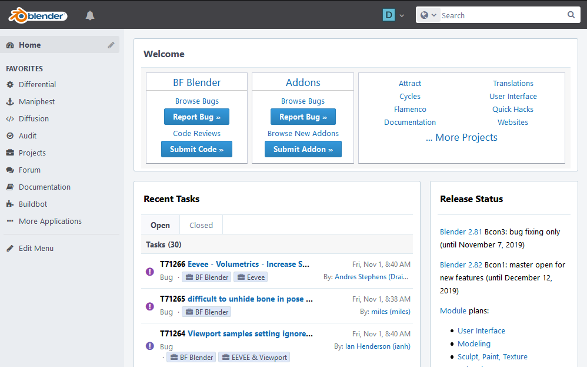The width and height of the screenshot is (587, 367).
Task: Click the Documentation book icon
Action: pos(10,187)
